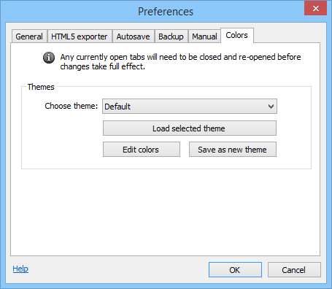Confirm preferences with OK
Screen dimensions: 332x289
(235, 270)
